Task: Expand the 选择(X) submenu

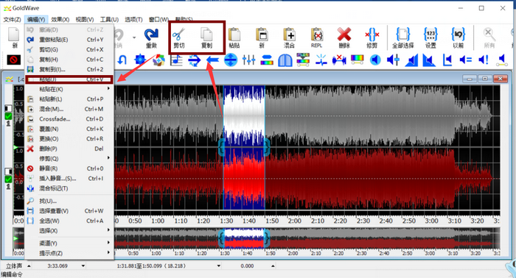Action: (69, 231)
